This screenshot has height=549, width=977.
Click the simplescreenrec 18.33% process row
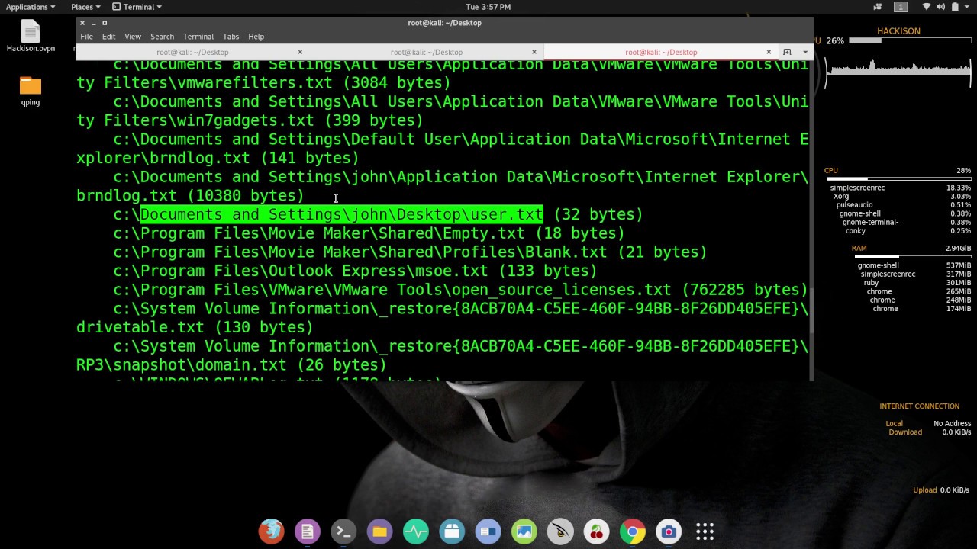click(900, 188)
